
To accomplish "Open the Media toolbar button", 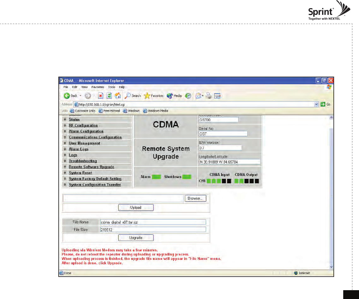I will pyautogui.click(x=174, y=96).
